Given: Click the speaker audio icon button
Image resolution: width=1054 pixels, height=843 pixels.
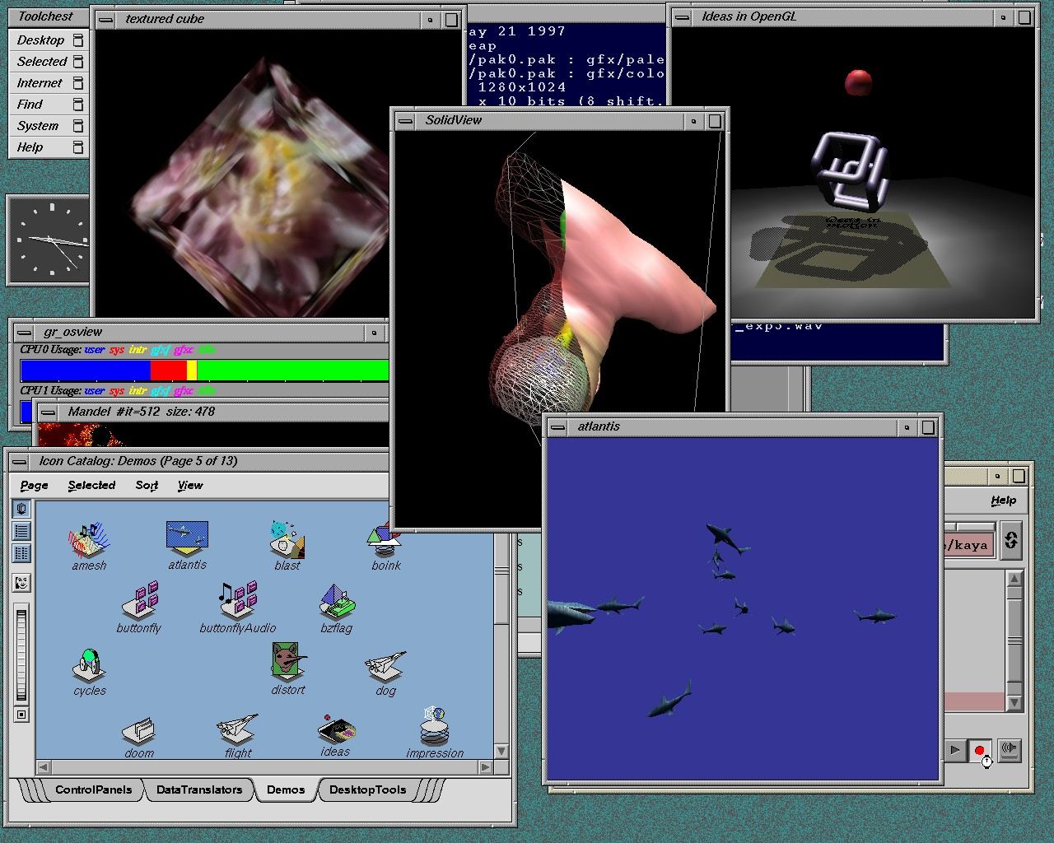Looking at the screenshot, I should [x=1009, y=749].
